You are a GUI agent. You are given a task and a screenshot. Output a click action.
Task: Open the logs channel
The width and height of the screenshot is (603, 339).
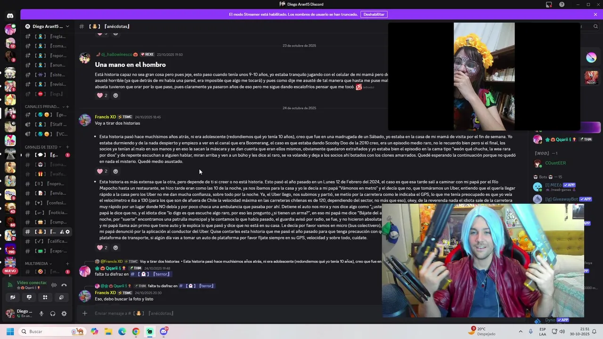point(47,94)
